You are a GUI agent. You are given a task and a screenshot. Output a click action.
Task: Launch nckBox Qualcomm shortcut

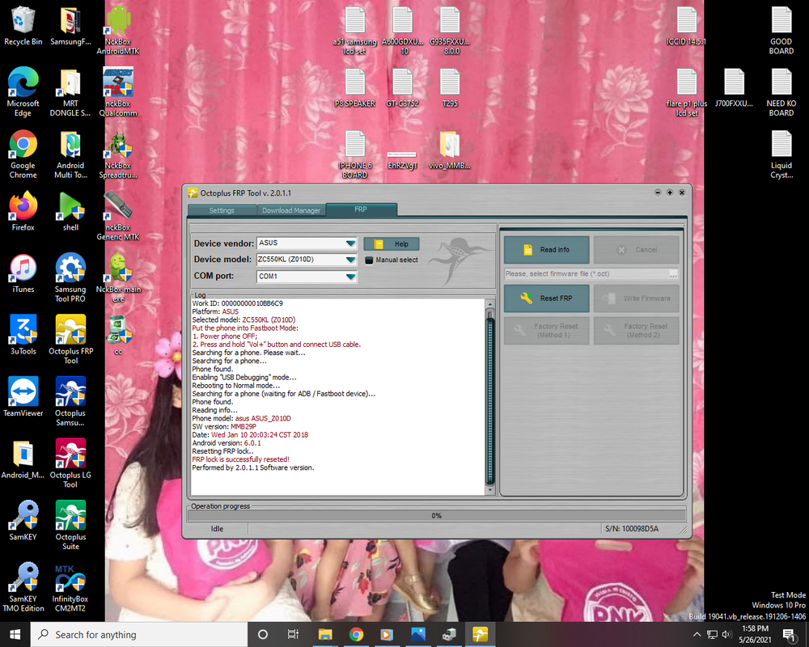(x=118, y=92)
